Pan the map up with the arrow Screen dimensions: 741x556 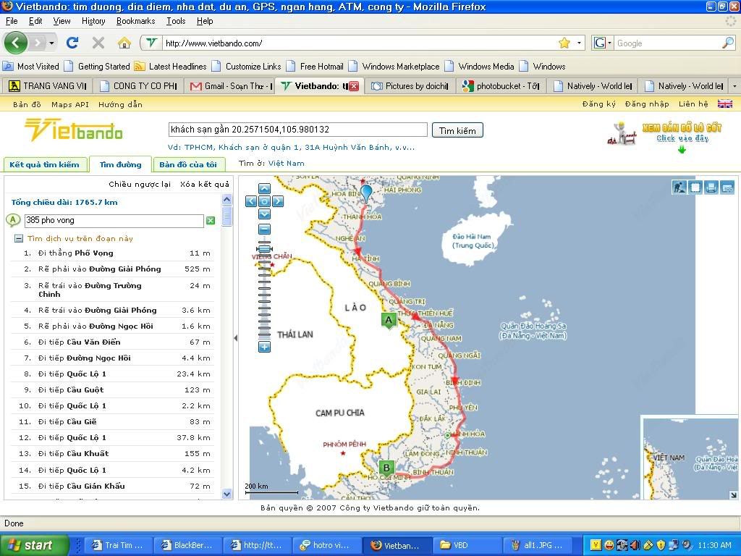point(265,189)
